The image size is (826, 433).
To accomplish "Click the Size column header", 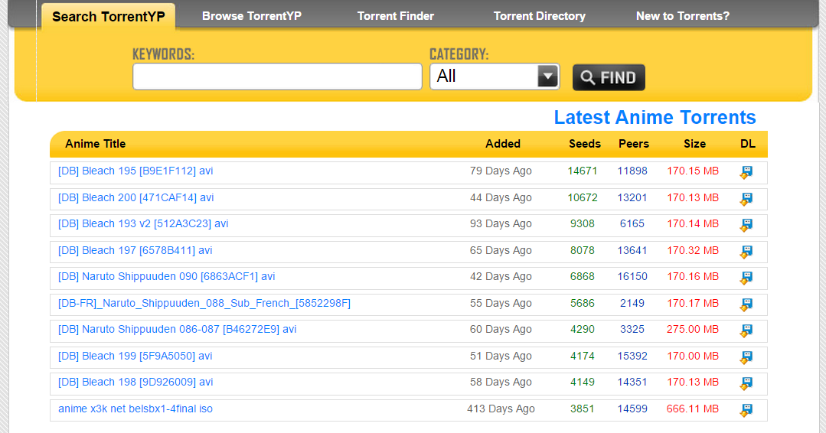I will click(695, 144).
